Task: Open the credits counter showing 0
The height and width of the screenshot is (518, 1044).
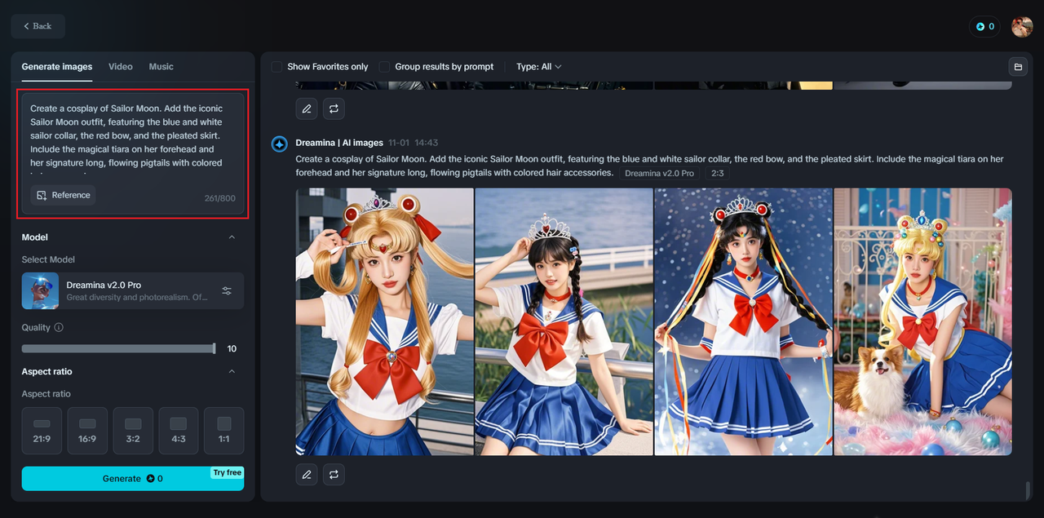Action: 984,26
